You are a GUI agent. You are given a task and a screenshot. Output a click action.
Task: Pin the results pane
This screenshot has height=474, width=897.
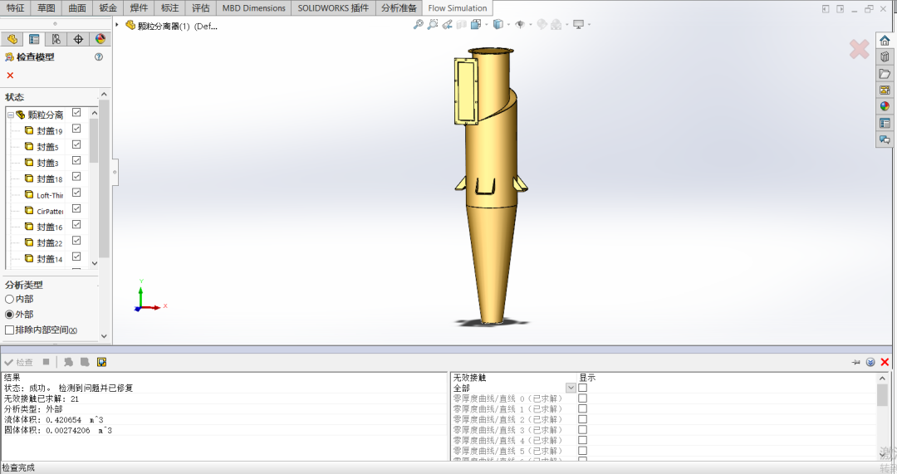click(855, 362)
